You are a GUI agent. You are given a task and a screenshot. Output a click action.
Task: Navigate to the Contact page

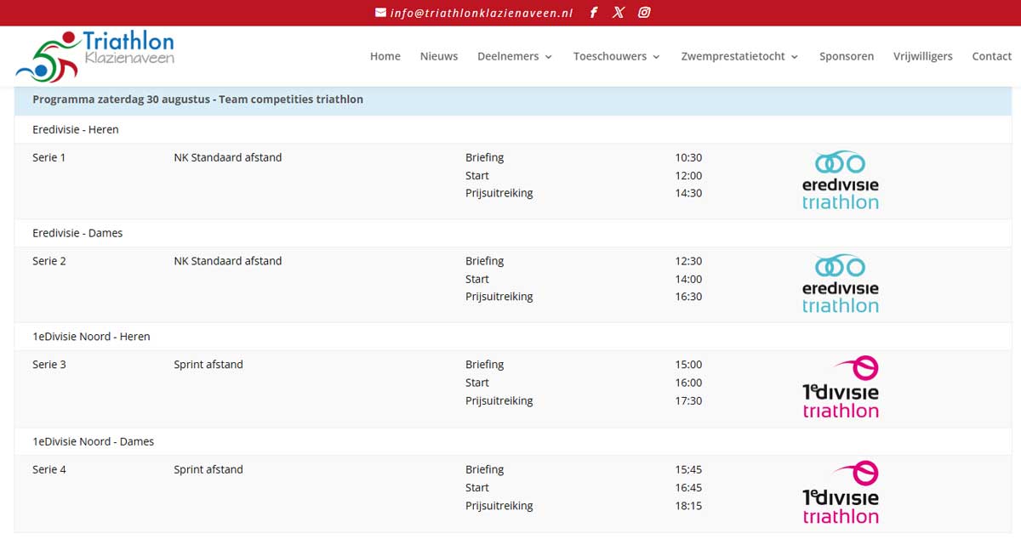click(991, 56)
